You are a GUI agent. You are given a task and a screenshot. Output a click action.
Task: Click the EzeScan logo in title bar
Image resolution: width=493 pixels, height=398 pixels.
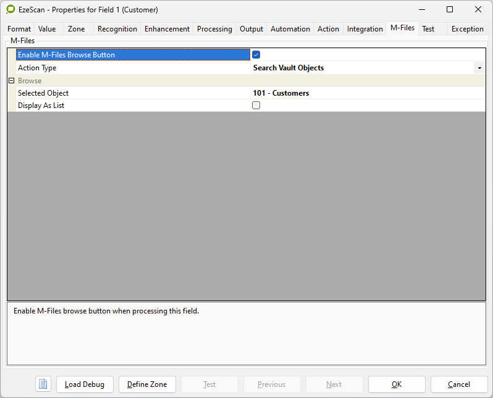(x=11, y=10)
